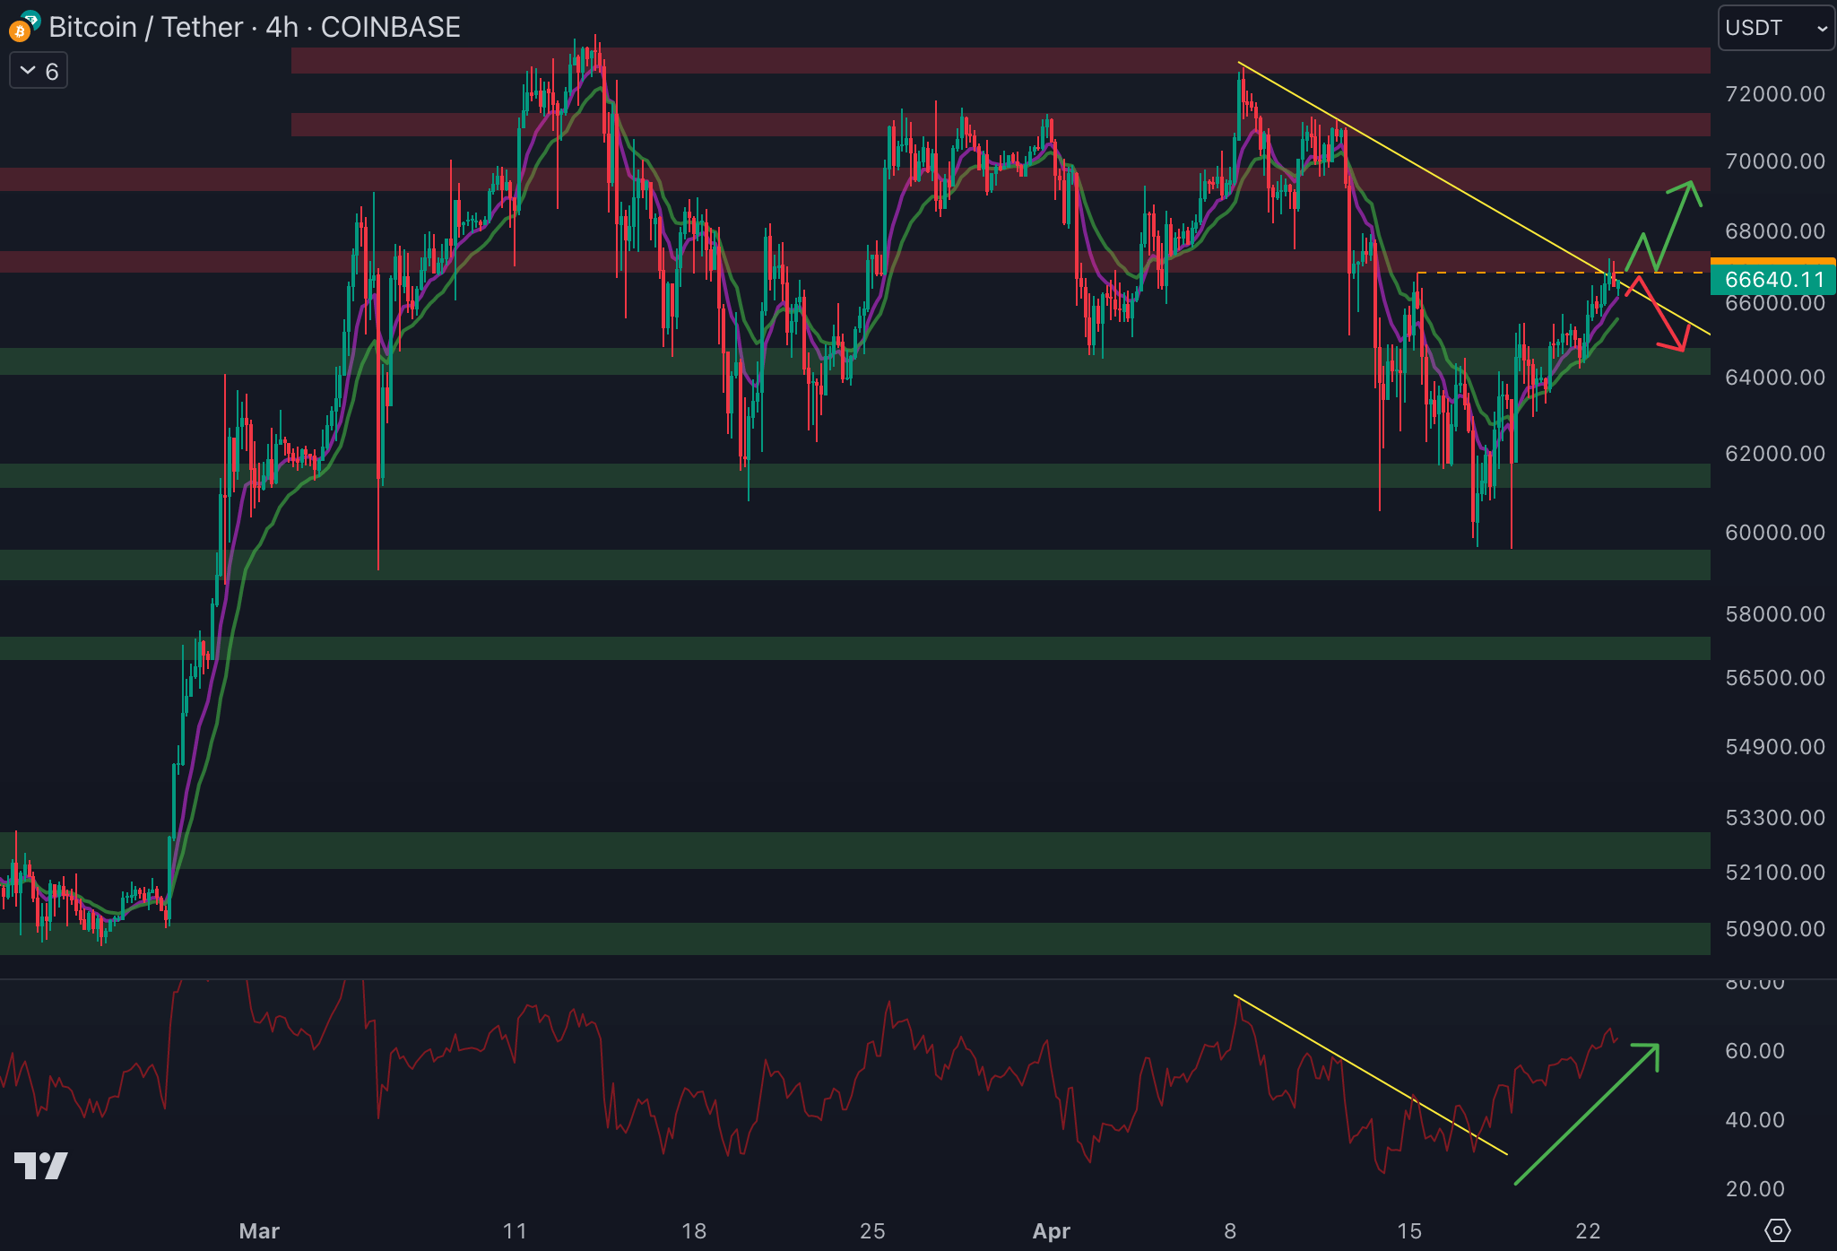Expand the collapsed 6 indicators legend
This screenshot has height=1251, width=1837.
pos(39,71)
